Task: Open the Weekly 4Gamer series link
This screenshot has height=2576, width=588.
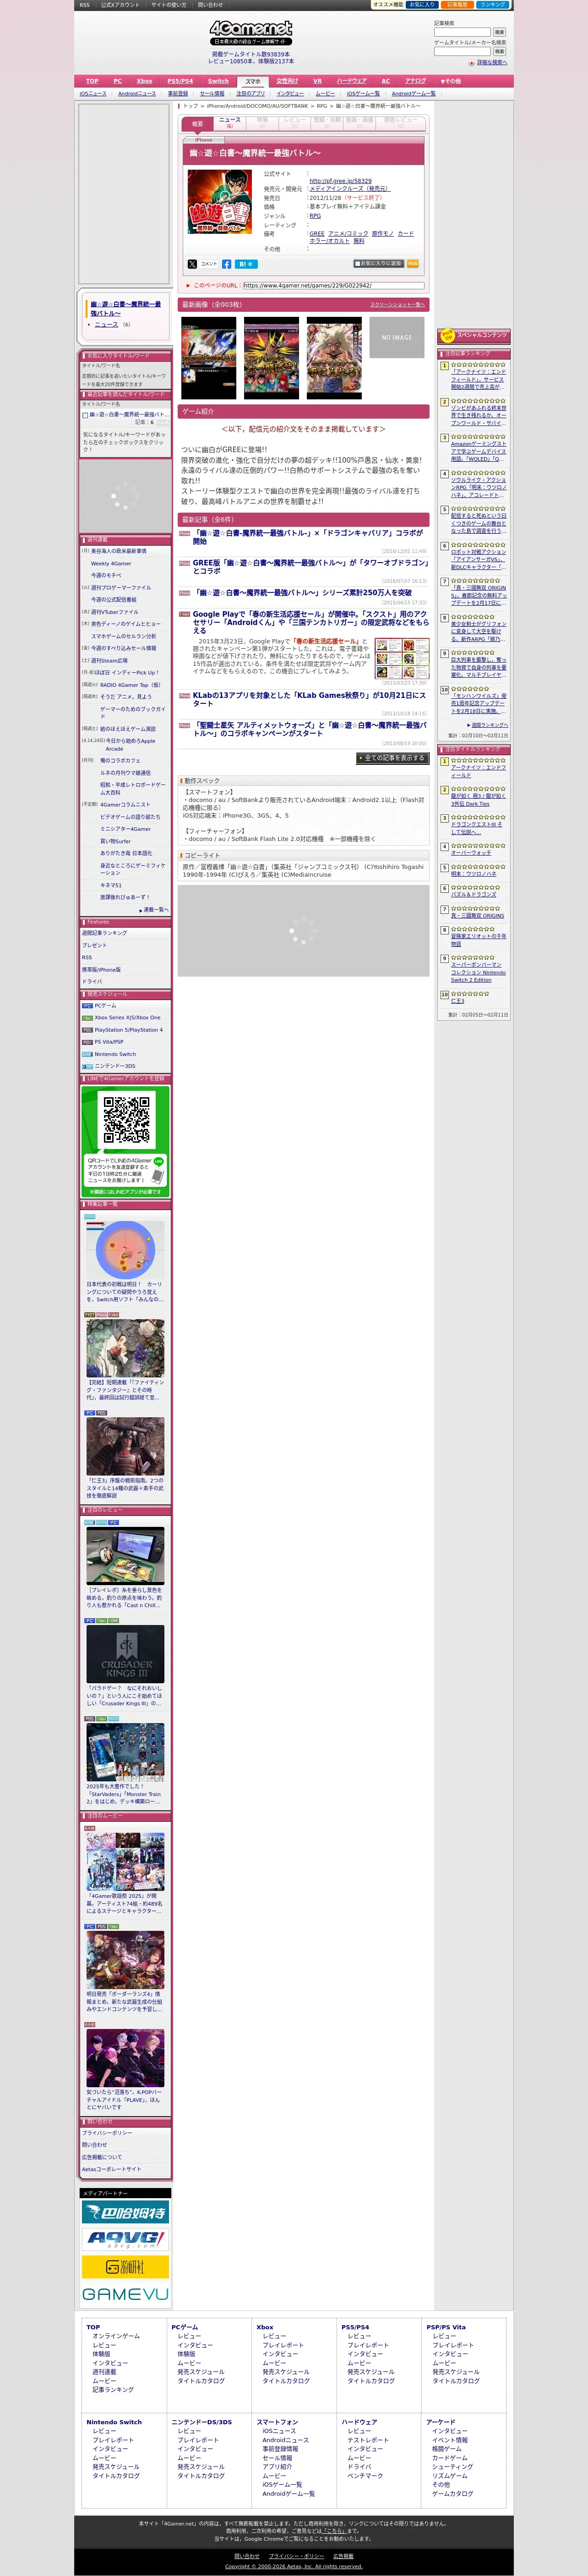Action: [111, 564]
